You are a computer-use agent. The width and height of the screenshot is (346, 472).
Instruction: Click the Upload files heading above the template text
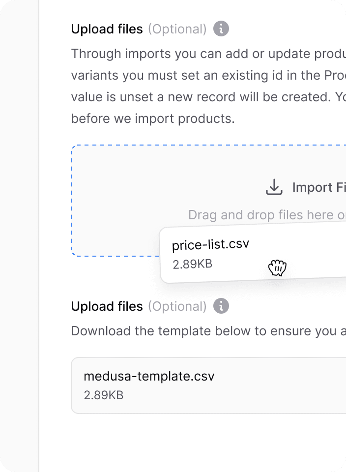click(x=107, y=306)
